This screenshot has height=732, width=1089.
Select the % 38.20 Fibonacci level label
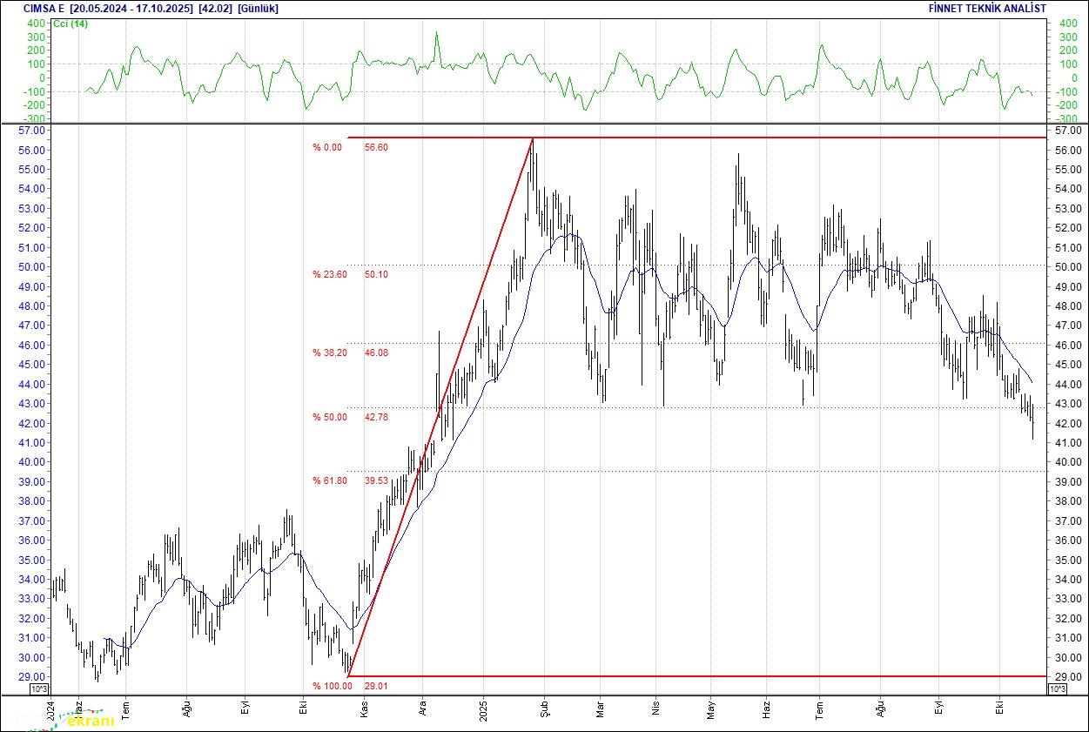click(x=330, y=353)
